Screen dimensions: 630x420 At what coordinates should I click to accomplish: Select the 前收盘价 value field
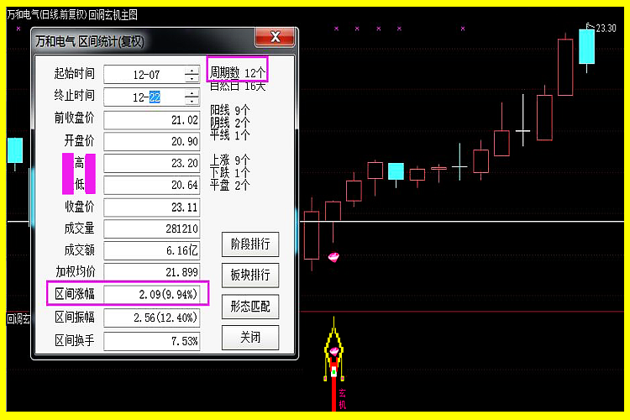[x=152, y=119]
